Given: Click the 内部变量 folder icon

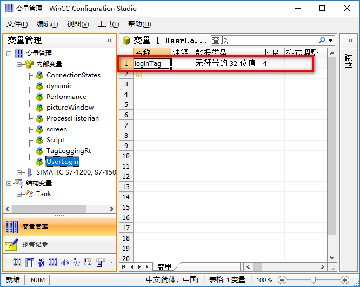Looking at the screenshot, I should point(29,64).
